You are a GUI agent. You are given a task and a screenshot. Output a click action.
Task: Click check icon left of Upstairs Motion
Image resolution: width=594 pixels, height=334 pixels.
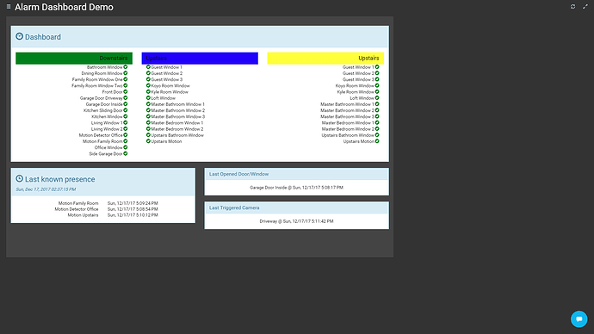tap(148, 141)
